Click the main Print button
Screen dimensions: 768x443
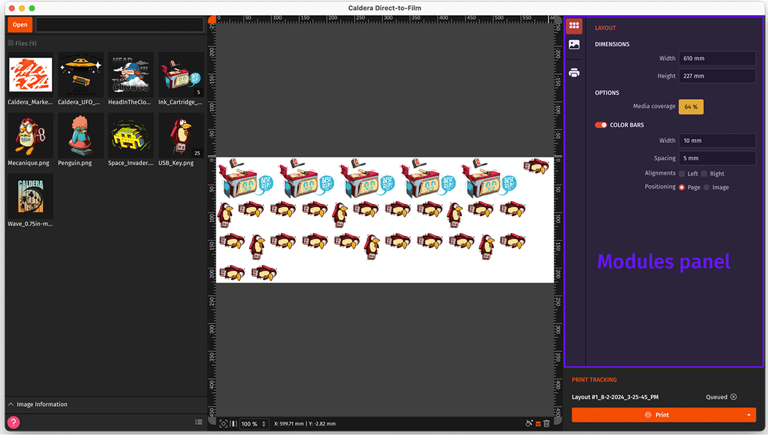pyautogui.click(x=657, y=415)
